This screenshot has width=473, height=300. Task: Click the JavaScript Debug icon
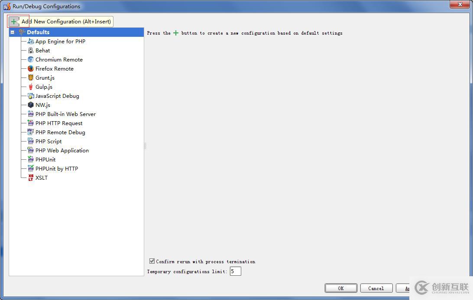[30, 96]
